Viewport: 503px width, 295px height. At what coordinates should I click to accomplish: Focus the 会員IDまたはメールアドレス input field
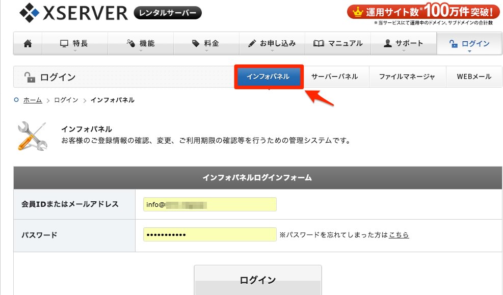(210, 205)
